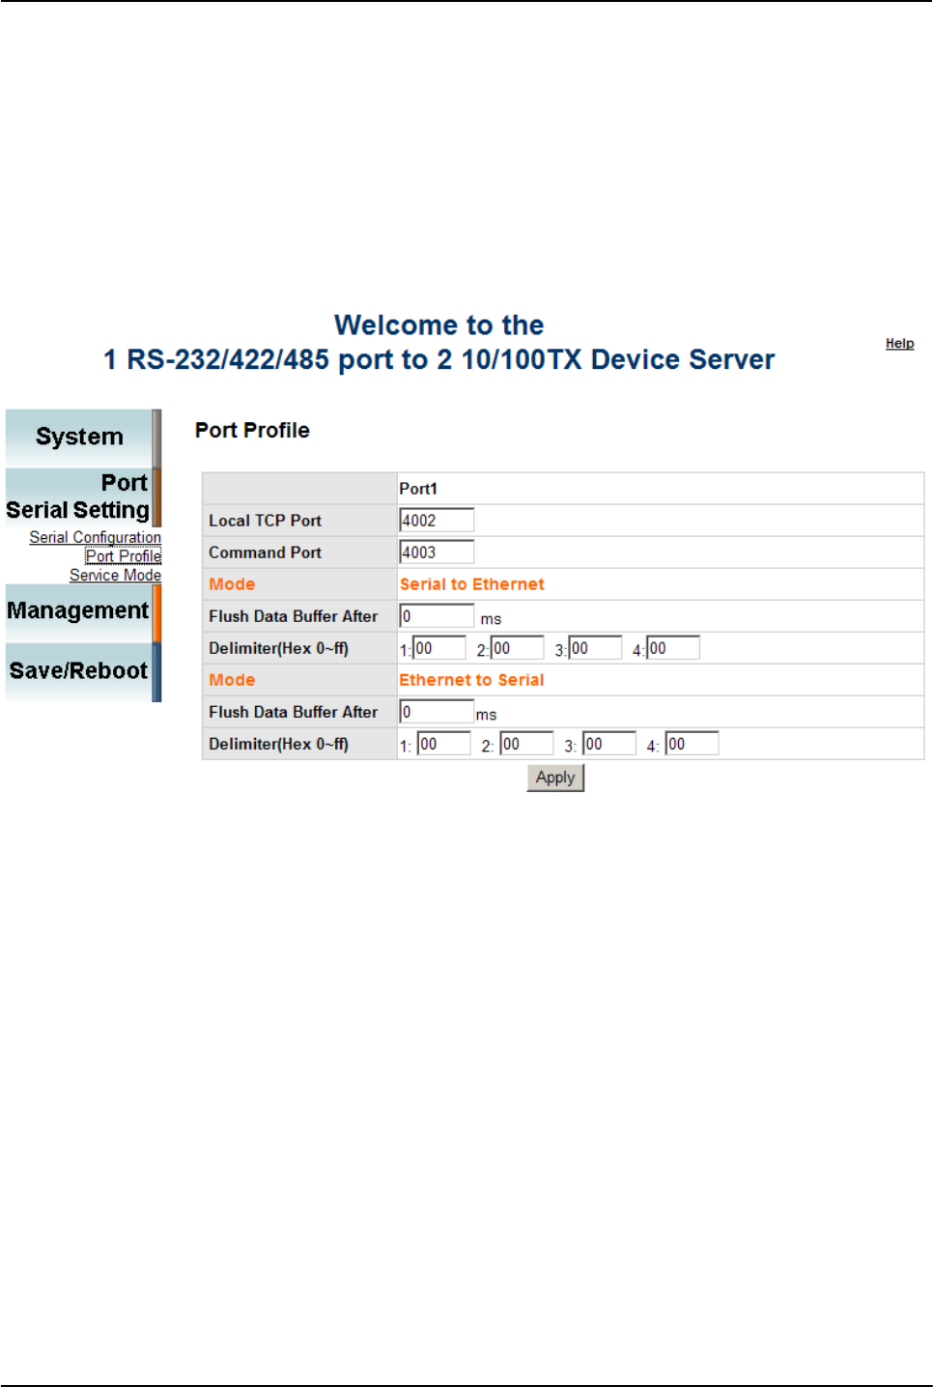Focus Ethernet to Serial delimiter 1 field
The image size is (933, 1387).
tap(444, 744)
